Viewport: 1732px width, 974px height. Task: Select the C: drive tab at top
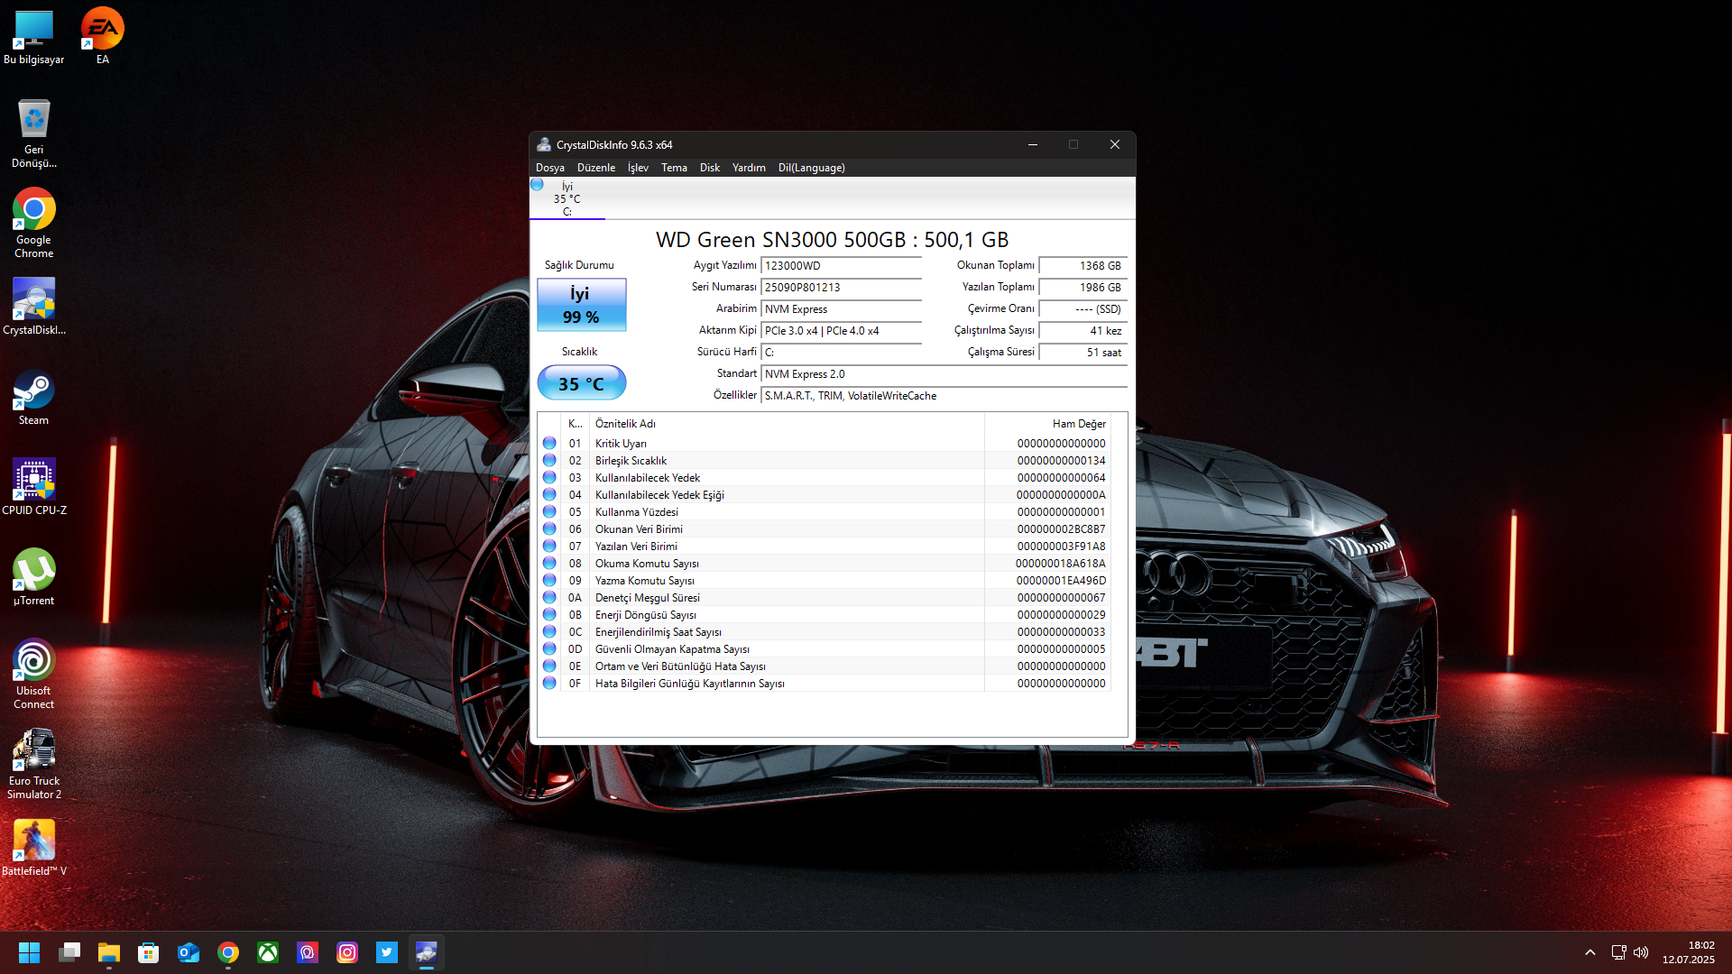[567, 199]
